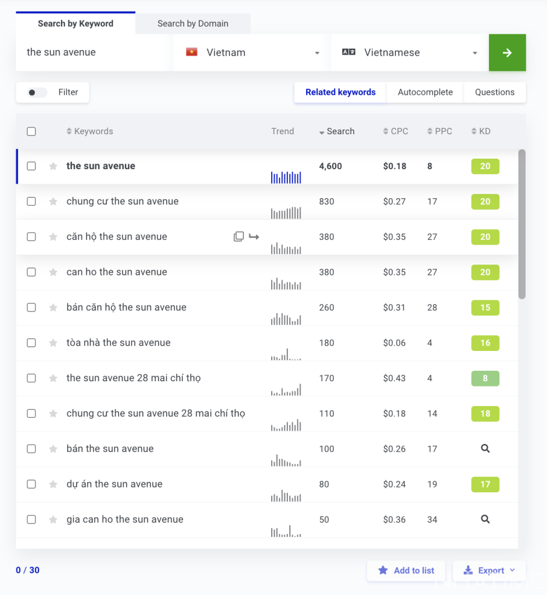Expand the Export dropdown menu
Screen dimensions: 547x595
pyautogui.click(x=490, y=571)
